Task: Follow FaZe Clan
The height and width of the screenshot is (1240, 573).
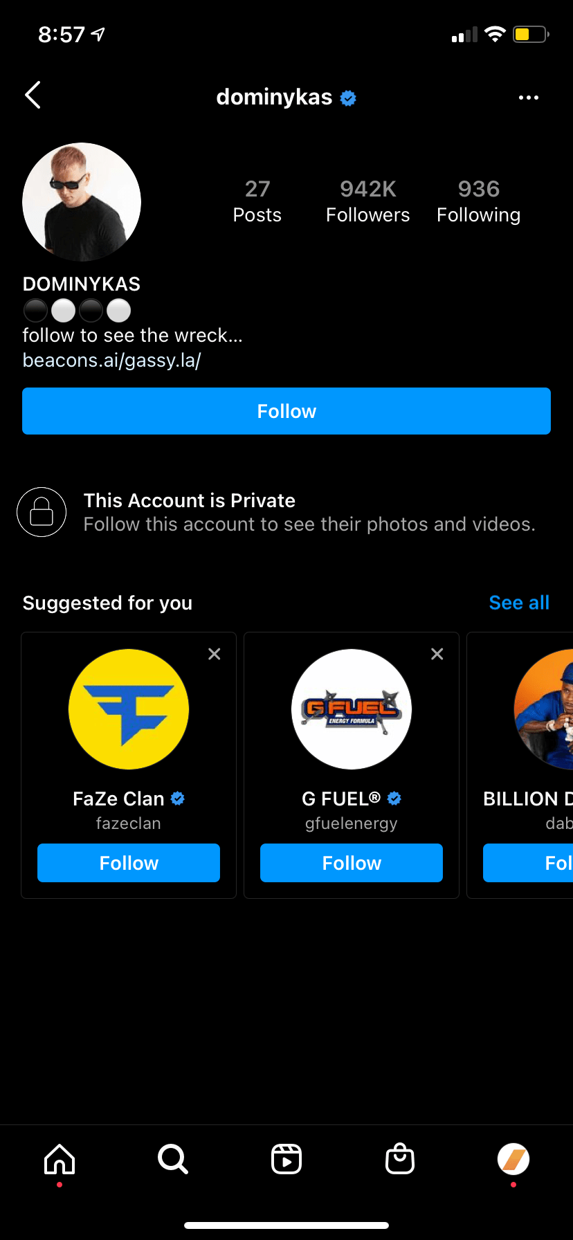Action: [129, 863]
